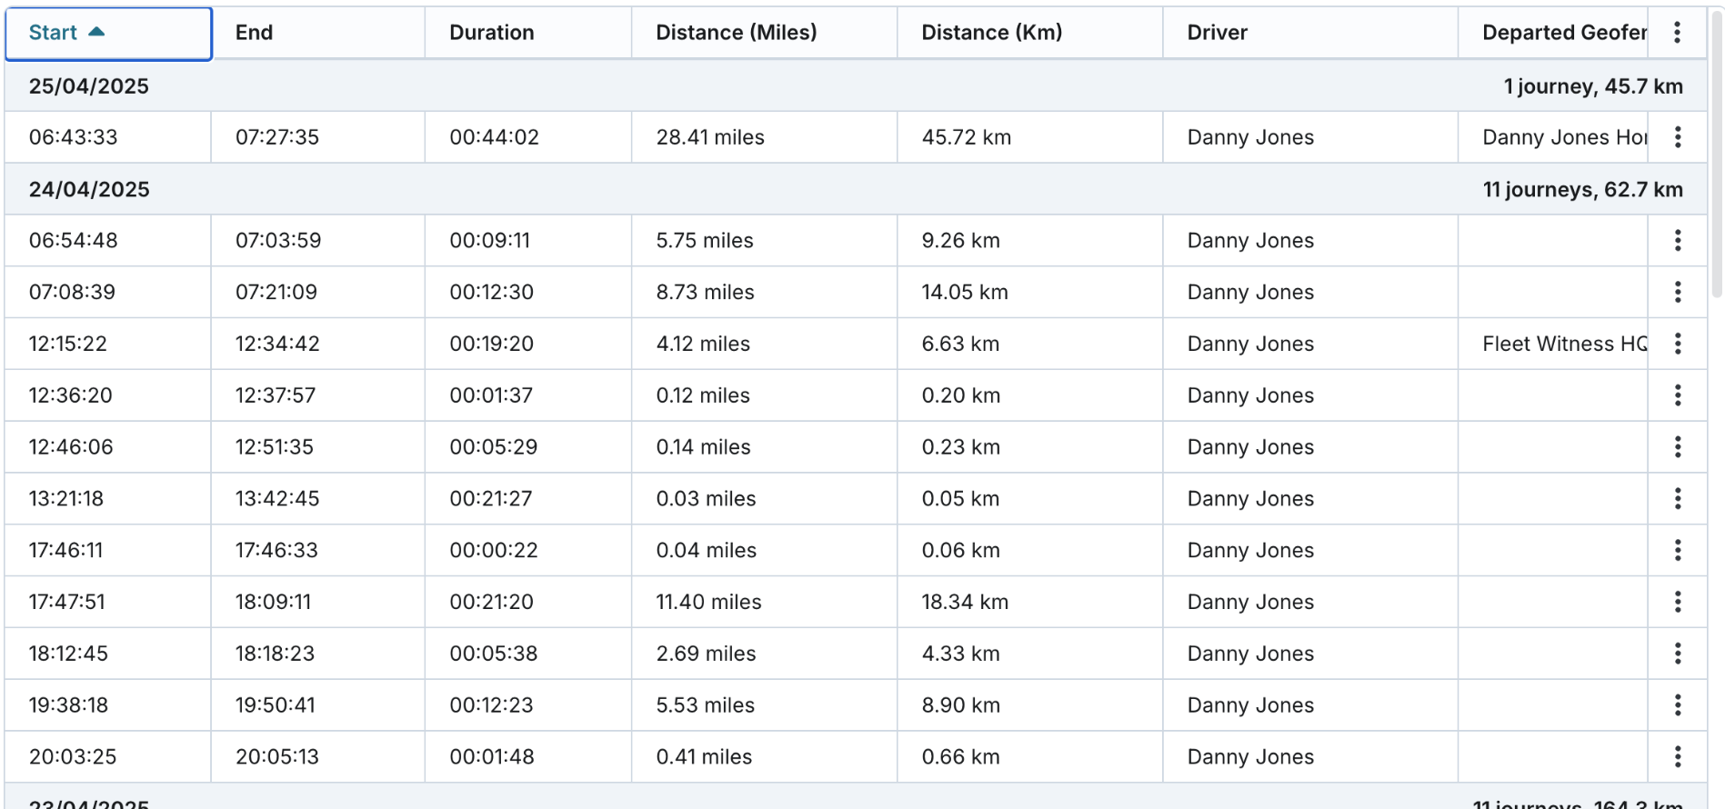Screen dimensions: 1725x809
Task: Open row menu for 13:21:18 journey
Action: tap(1677, 498)
